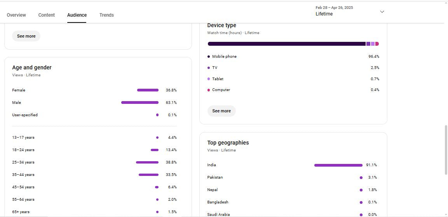
Task: Click the Pakistan geography dot marker
Action: [361, 178]
